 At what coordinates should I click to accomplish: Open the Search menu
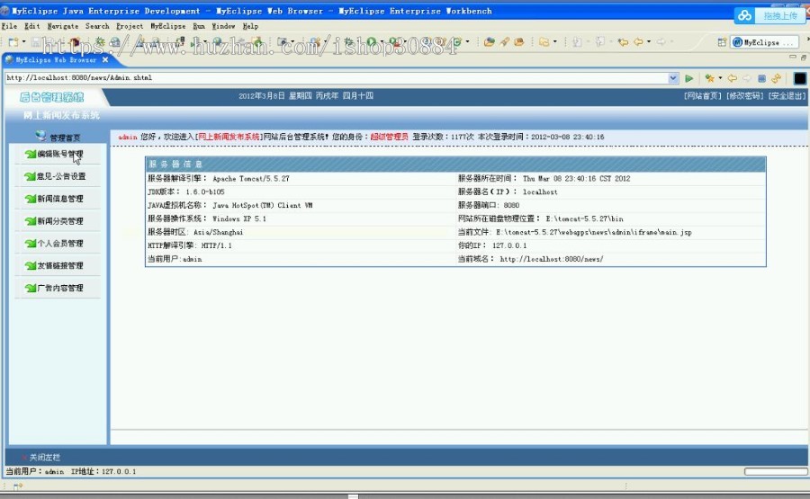pos(97,26)
